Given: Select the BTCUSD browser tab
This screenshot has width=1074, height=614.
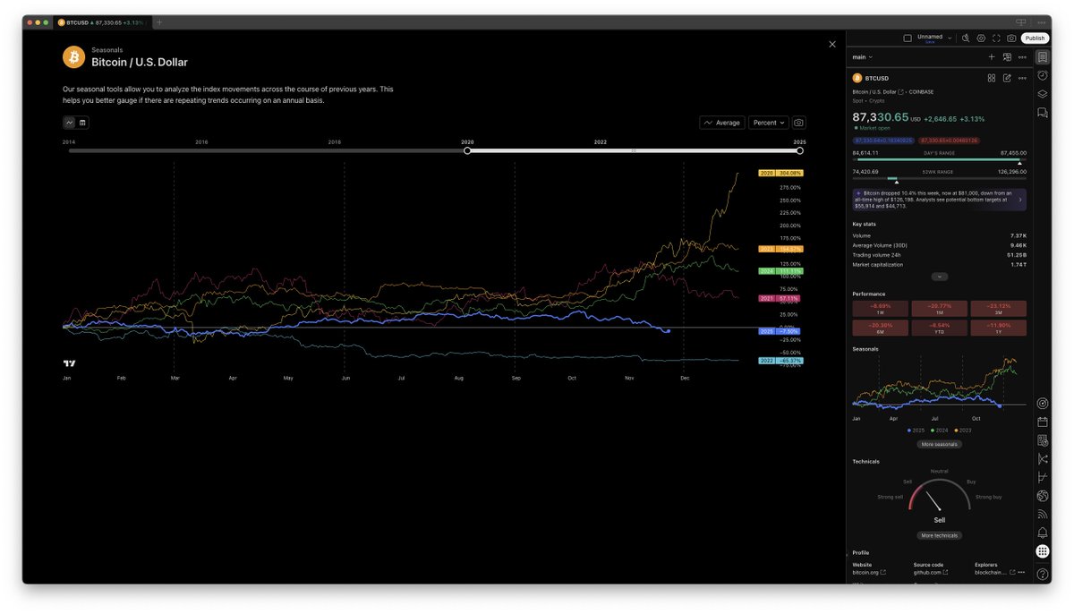Looking at the screenshot, I should pos(100,21).
